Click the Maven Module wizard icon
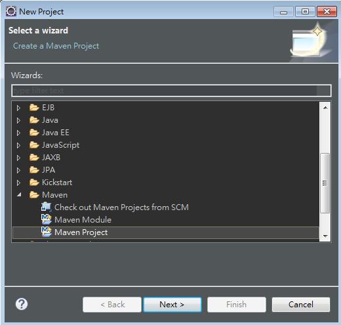The height and width of the screenshot is (325, 341). coord(47,219)
